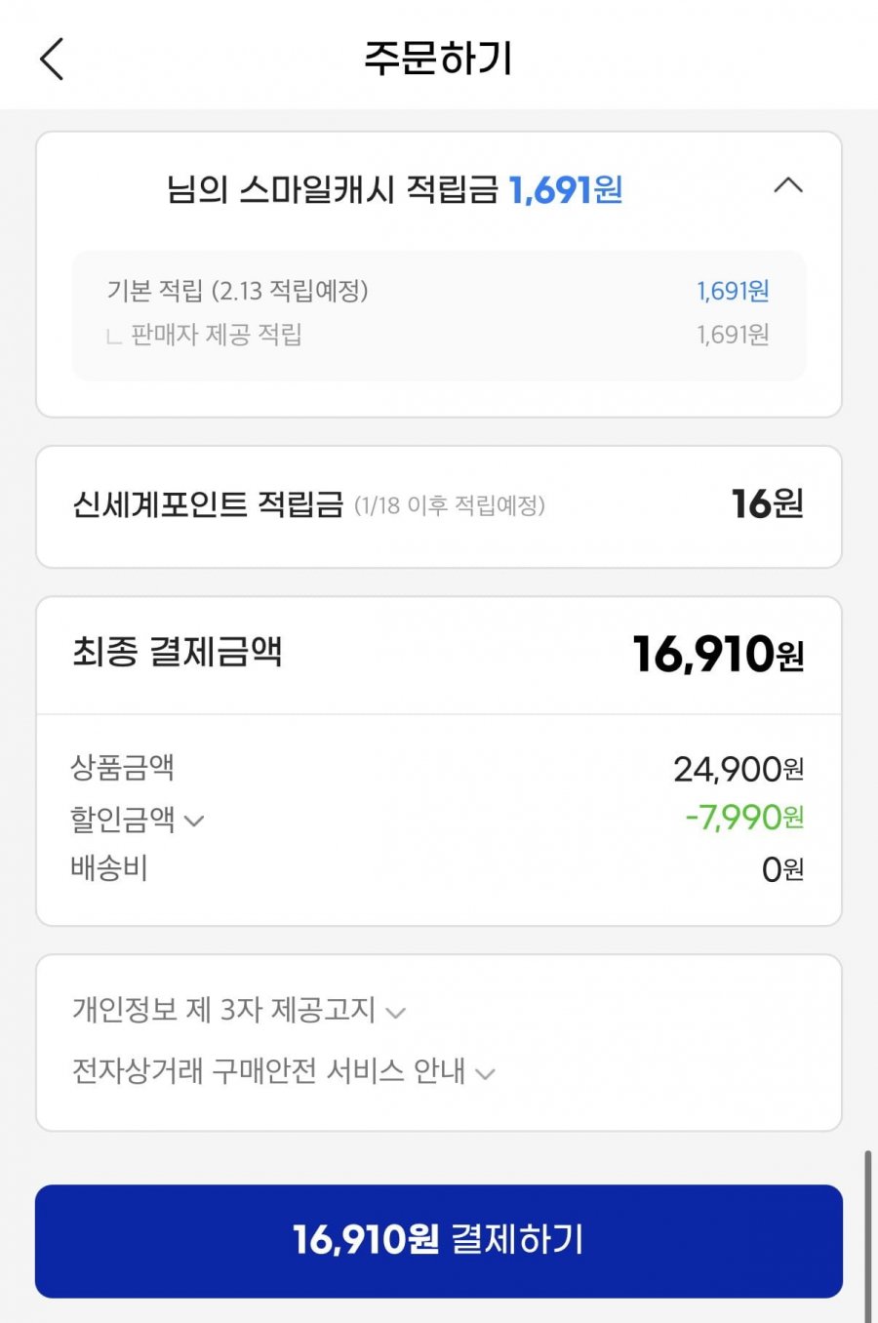Tap the 배송비 label
The image size is (878, 1323).
click(x=109, y=867)
